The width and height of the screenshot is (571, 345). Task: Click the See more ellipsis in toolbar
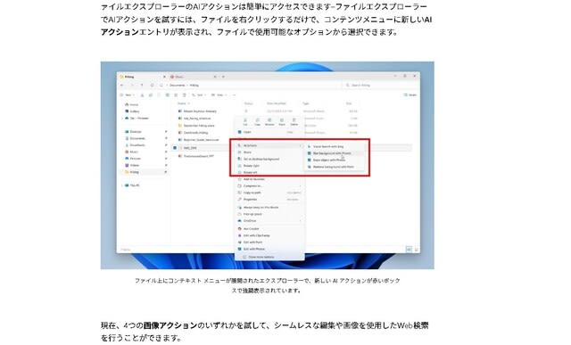pyautogui.click(x=234, y=95)
